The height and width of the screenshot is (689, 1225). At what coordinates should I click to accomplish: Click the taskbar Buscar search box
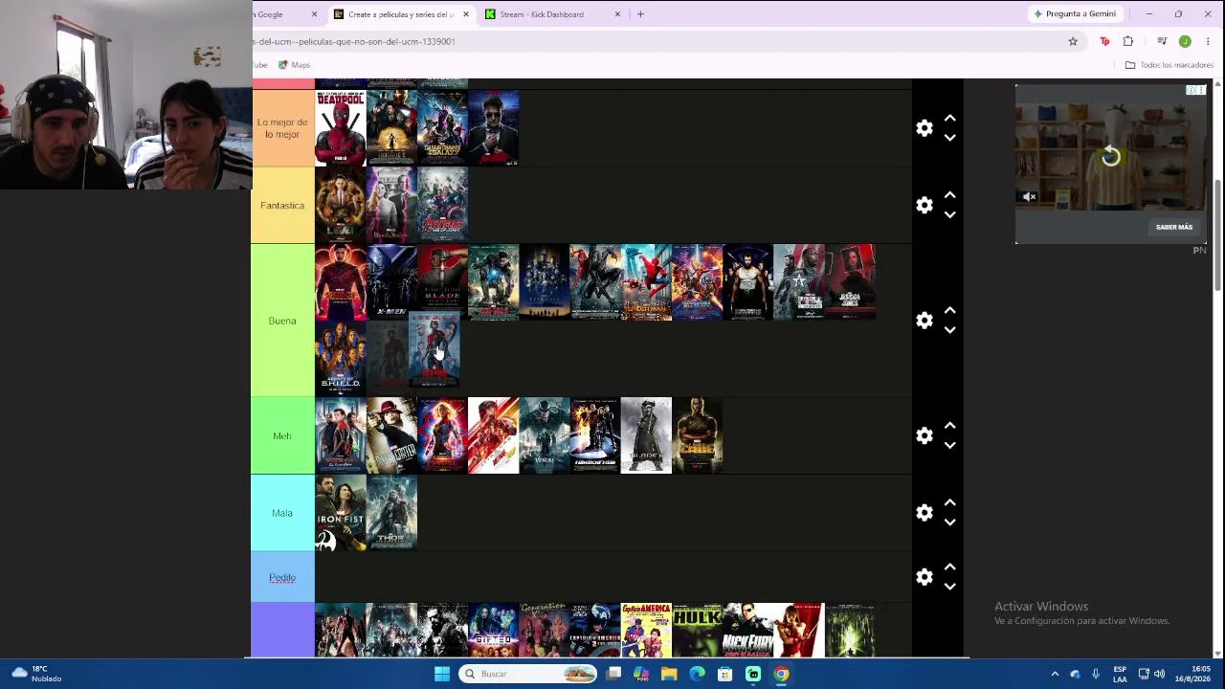coord(527,674)
